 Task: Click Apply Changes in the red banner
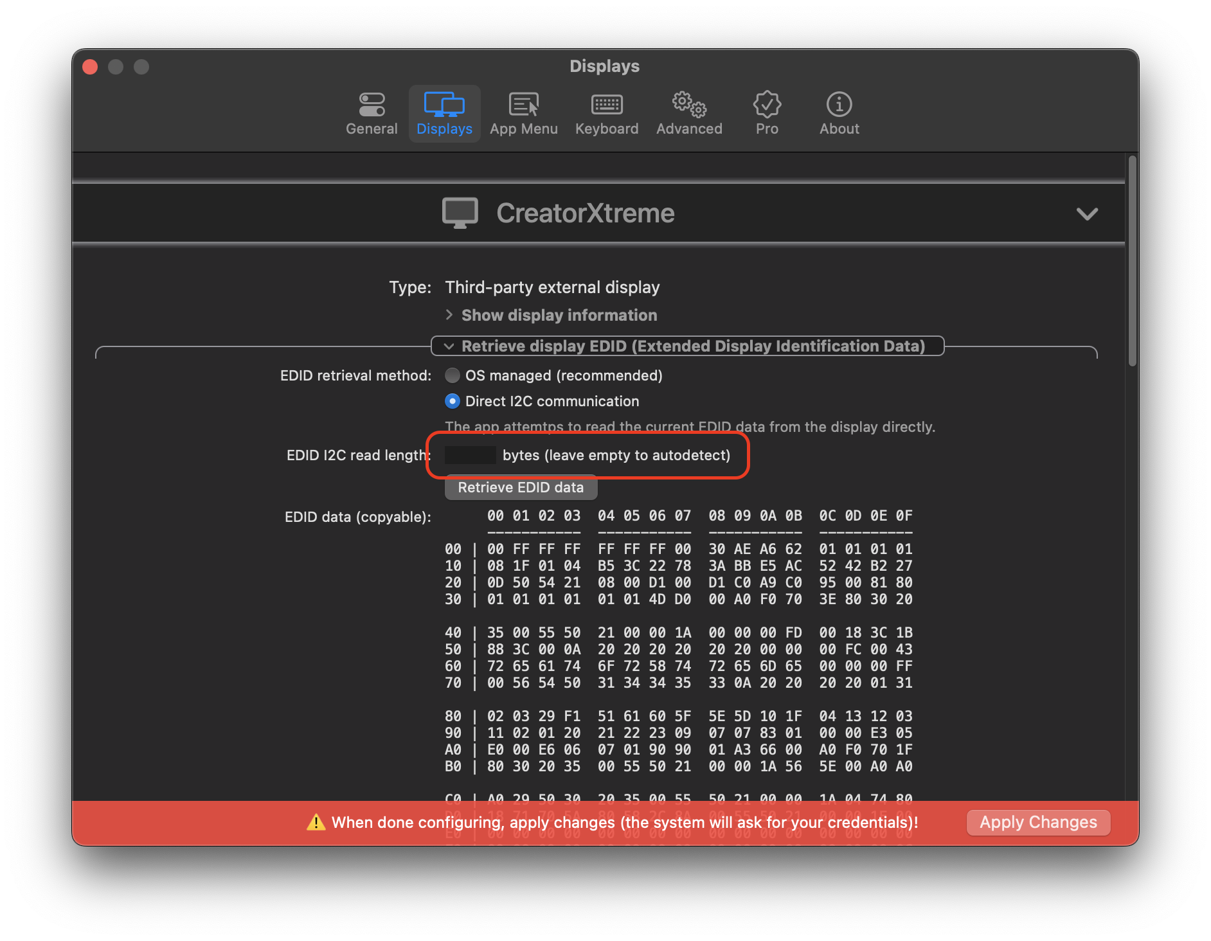[1037, 822]
